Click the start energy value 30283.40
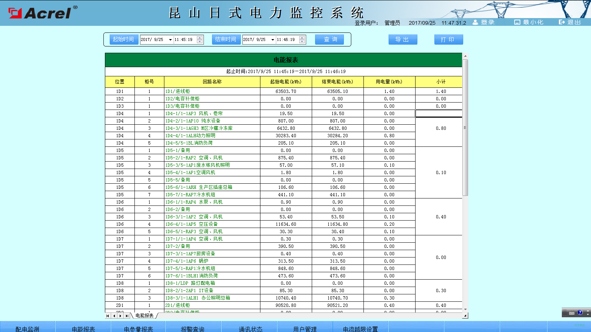This screenshot has width=591, height=332. (286, 136)
